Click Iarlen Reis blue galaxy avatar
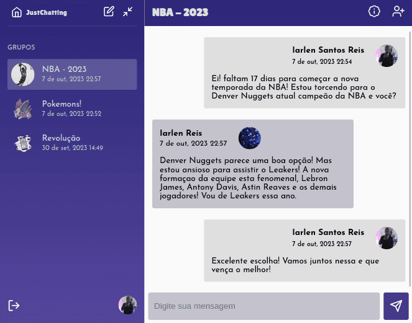Screen dimensions: 412x323 click(250, 138)
